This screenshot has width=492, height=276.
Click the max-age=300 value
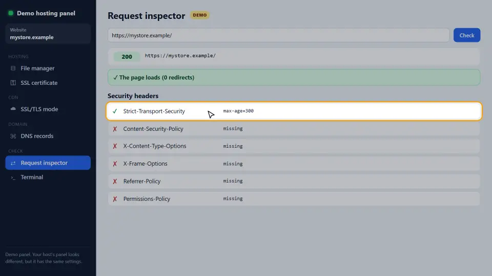238,111
